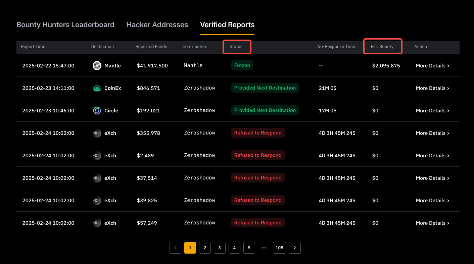Click the No-Response Time column header
The width and height of the screenshot is (474, 264).
coord(336,47)
